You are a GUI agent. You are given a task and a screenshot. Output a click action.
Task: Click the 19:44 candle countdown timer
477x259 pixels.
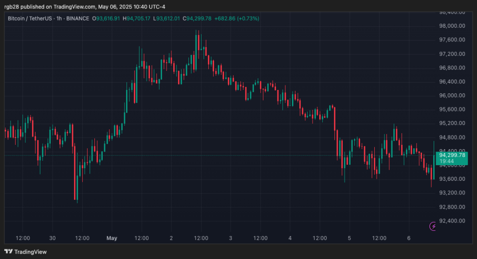tap(447, 161)
